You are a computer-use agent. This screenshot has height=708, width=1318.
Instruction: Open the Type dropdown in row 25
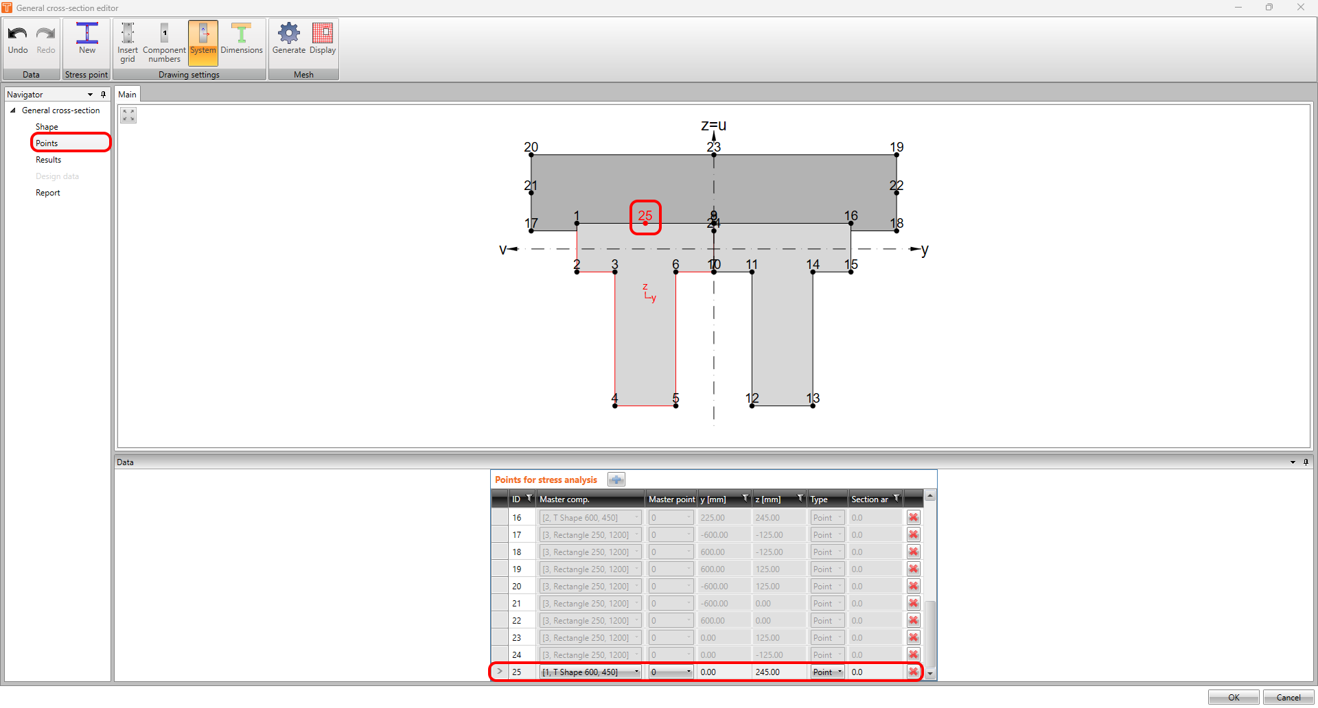tap(839, 672)
